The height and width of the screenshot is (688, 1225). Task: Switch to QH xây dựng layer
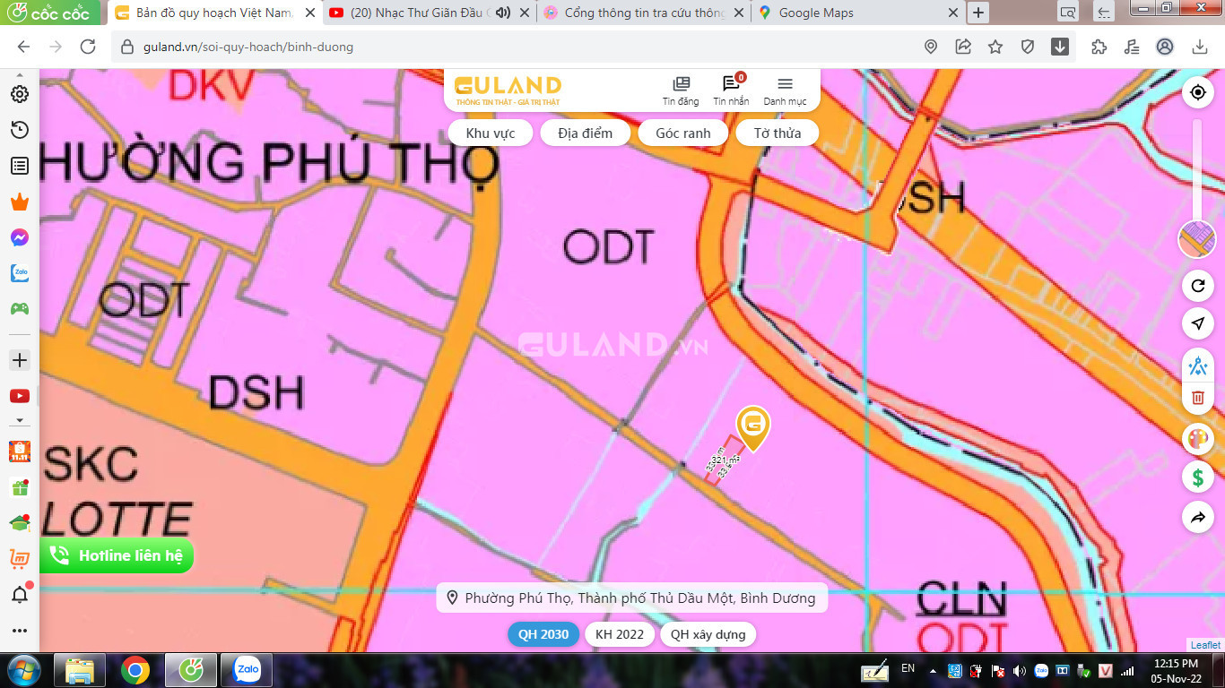coord(708,634)
